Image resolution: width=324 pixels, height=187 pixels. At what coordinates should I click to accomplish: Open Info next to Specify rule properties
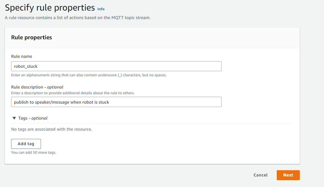[x=101, y=9]
